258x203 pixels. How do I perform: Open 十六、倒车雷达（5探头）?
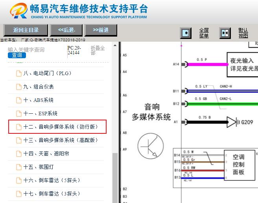[x=56, y=180]
